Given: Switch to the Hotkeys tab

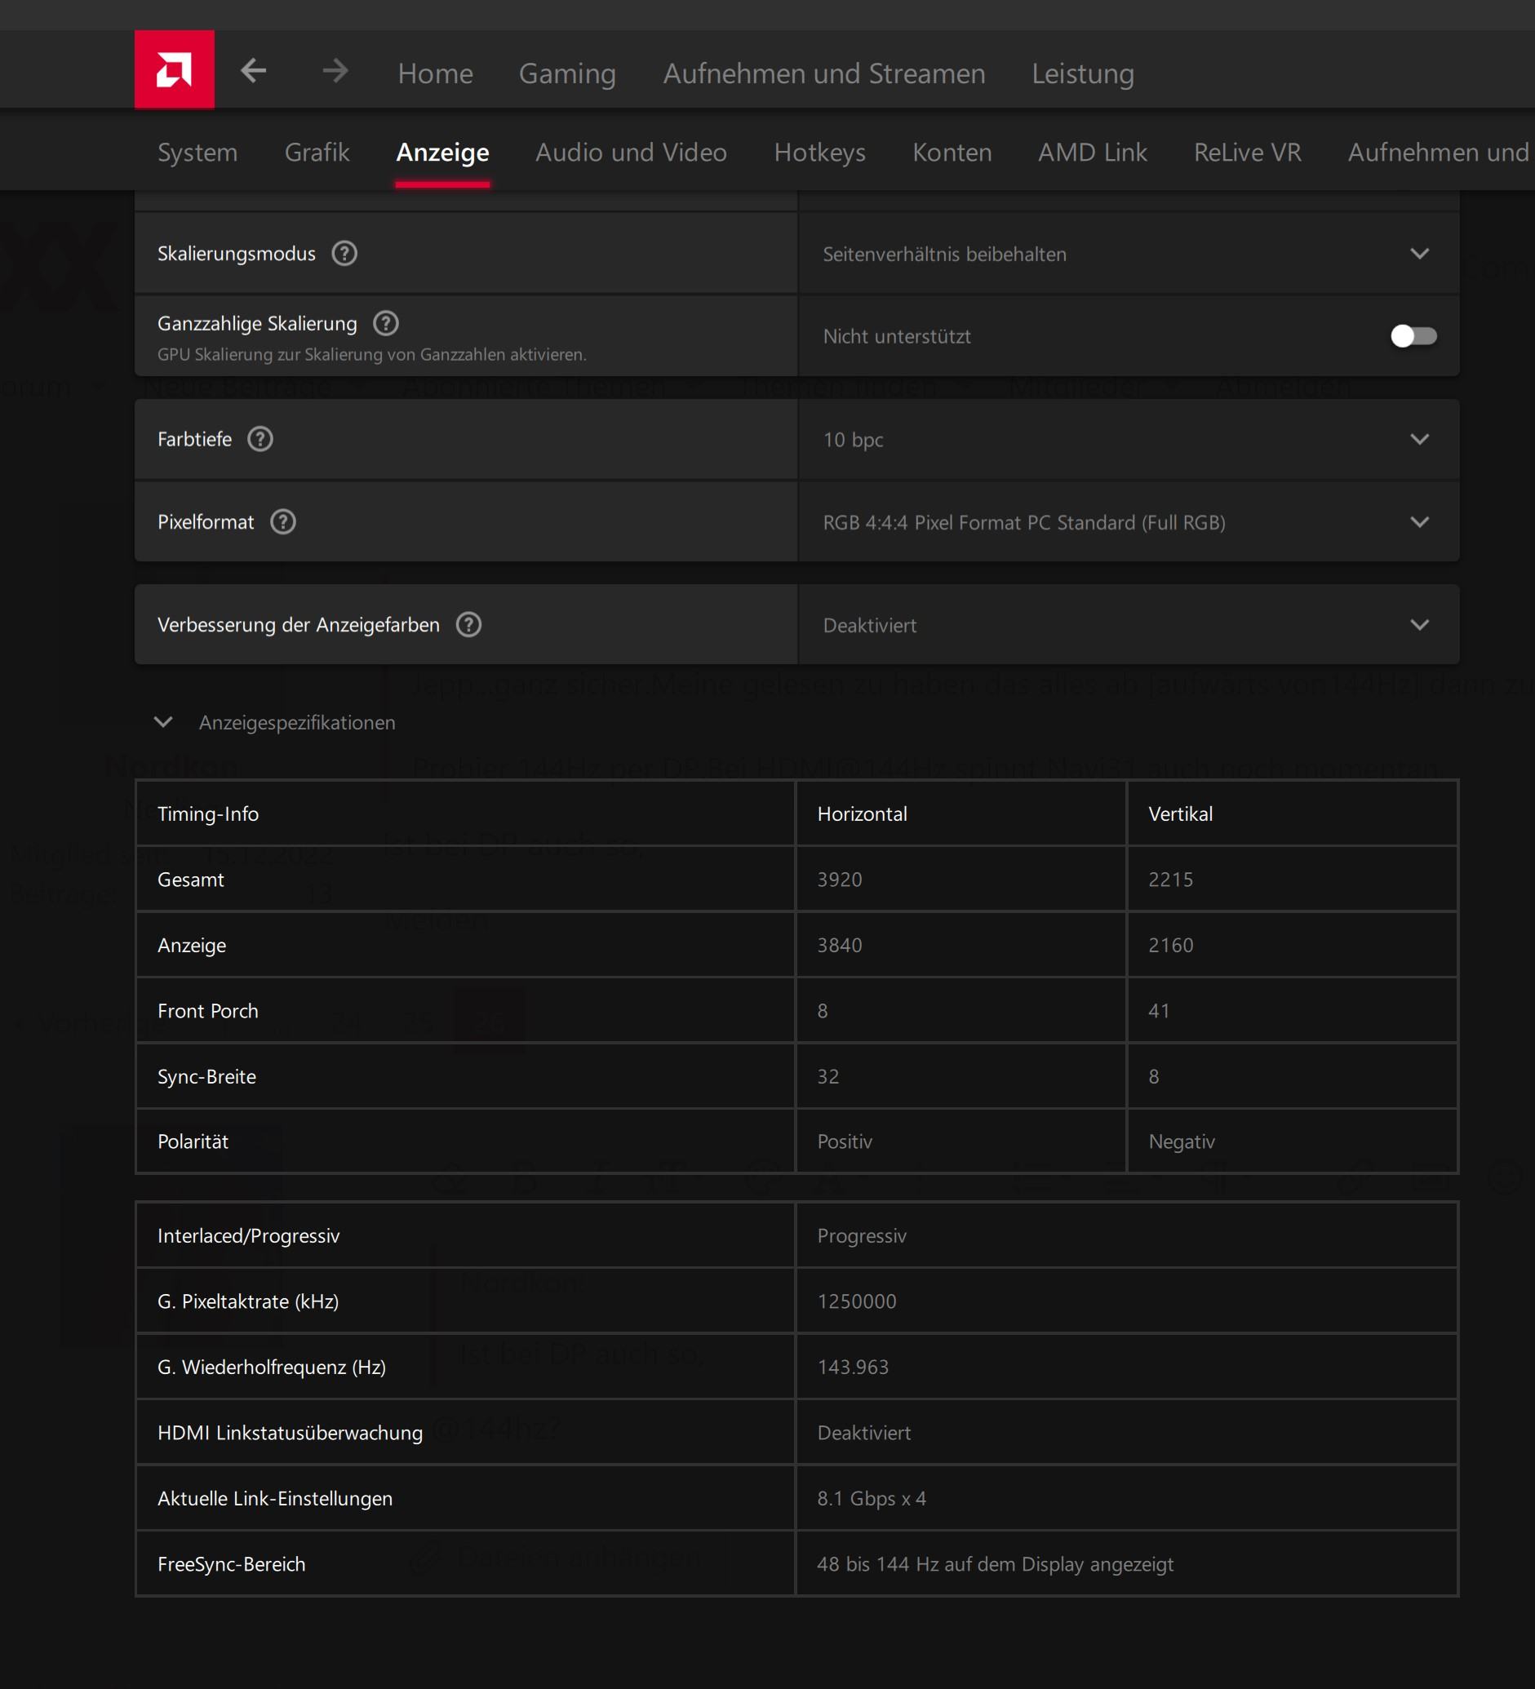Looking at the screenshot, I should (819, 152).
